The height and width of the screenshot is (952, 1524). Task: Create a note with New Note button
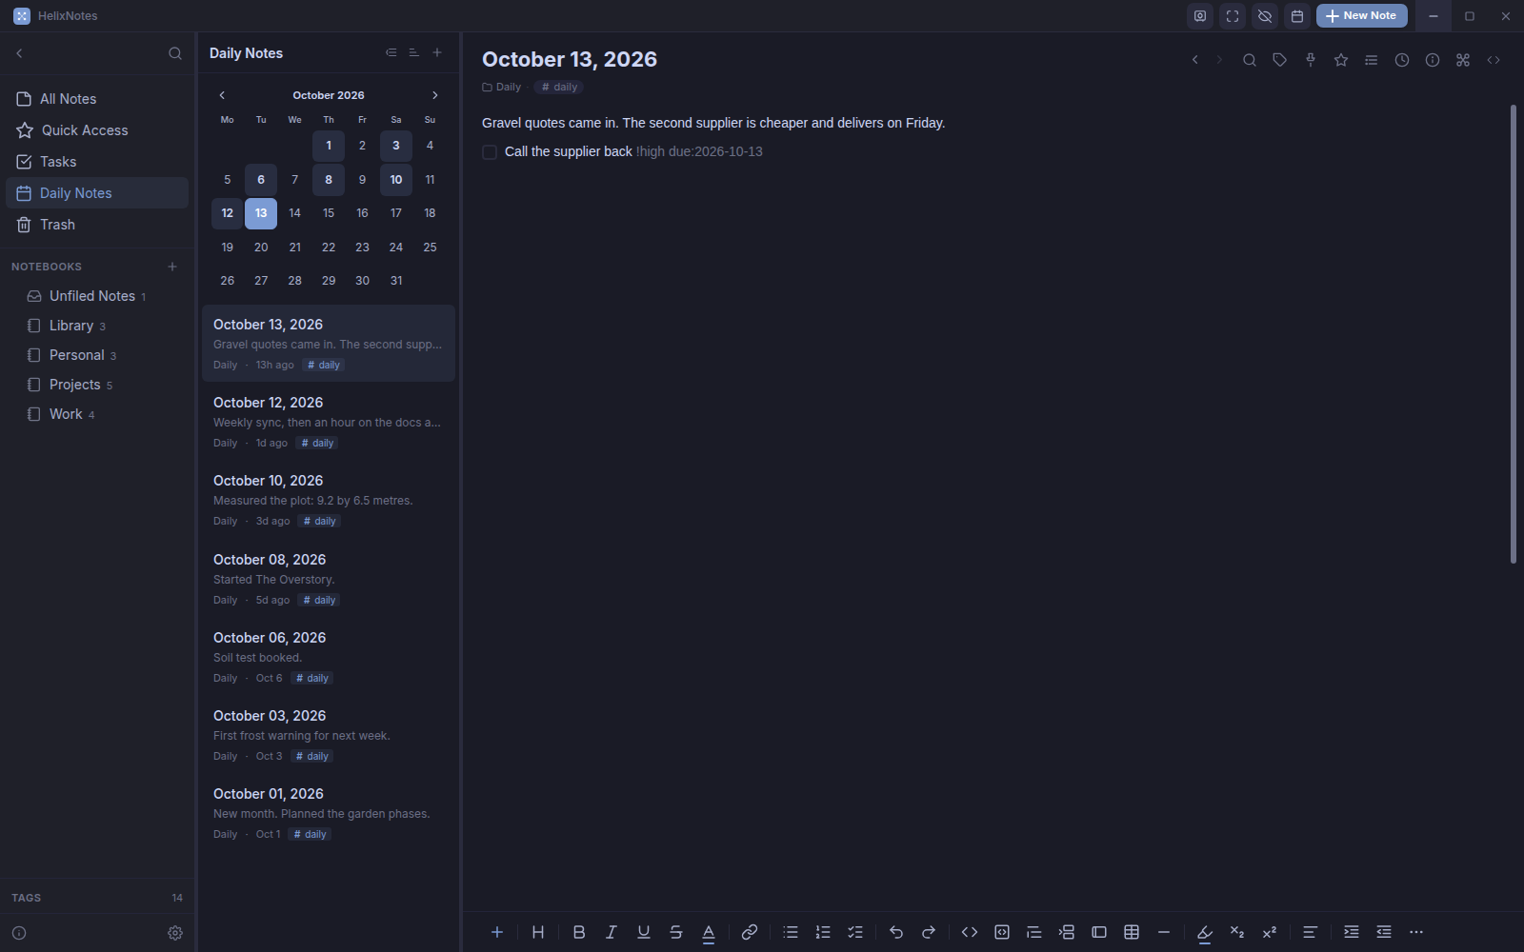click(x=1361, y=16)
